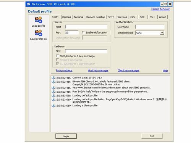Close the Bitvise SSH Client window
The height and width of the screenshot is (143, 191).
pos(170,4)
